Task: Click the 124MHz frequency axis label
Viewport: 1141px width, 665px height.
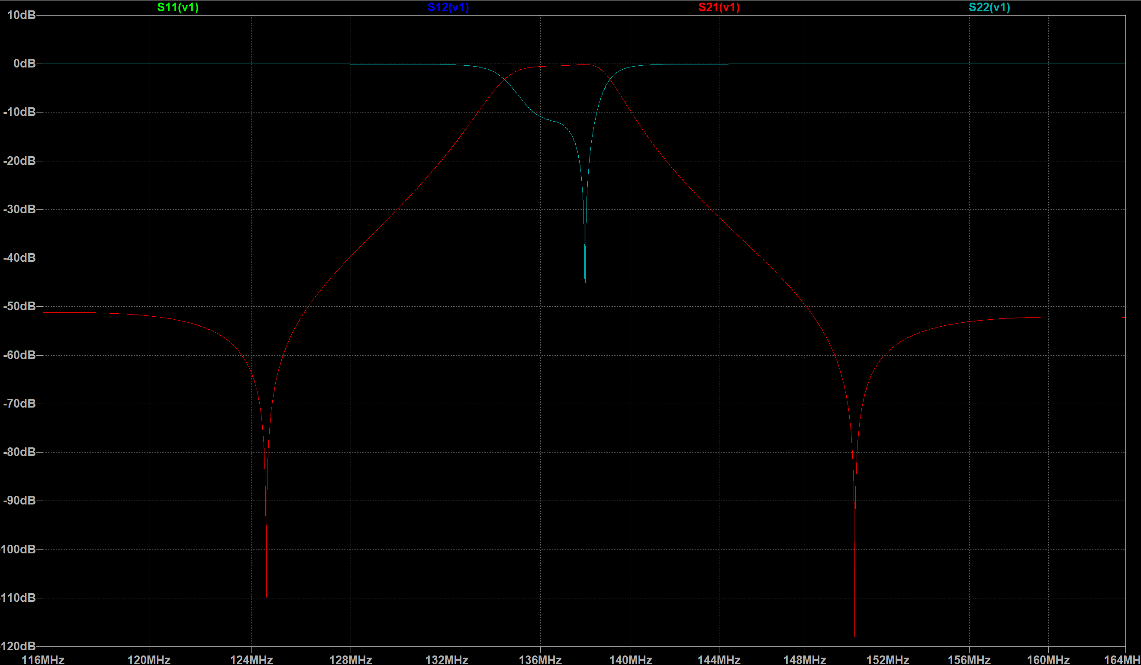Action: pos(252,659)
